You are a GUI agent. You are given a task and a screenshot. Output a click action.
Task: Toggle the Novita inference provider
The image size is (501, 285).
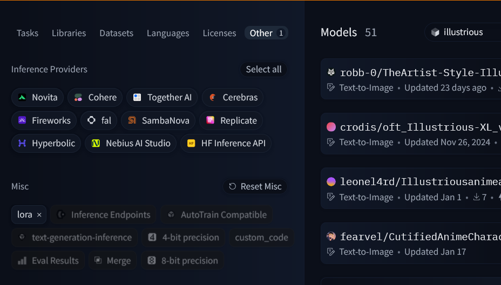tap(38, 97)
